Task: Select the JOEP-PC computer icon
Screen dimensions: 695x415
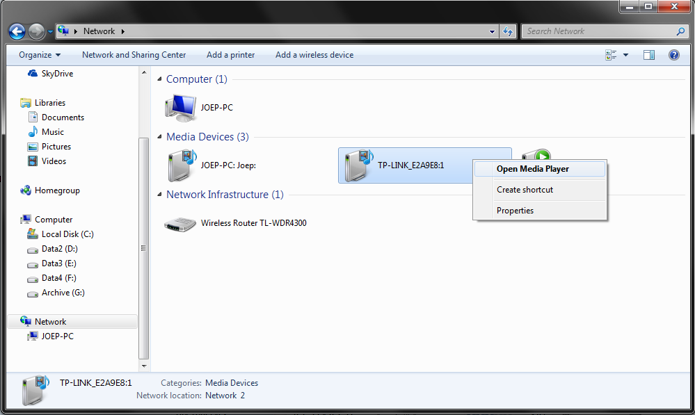Action: point(180,108)
